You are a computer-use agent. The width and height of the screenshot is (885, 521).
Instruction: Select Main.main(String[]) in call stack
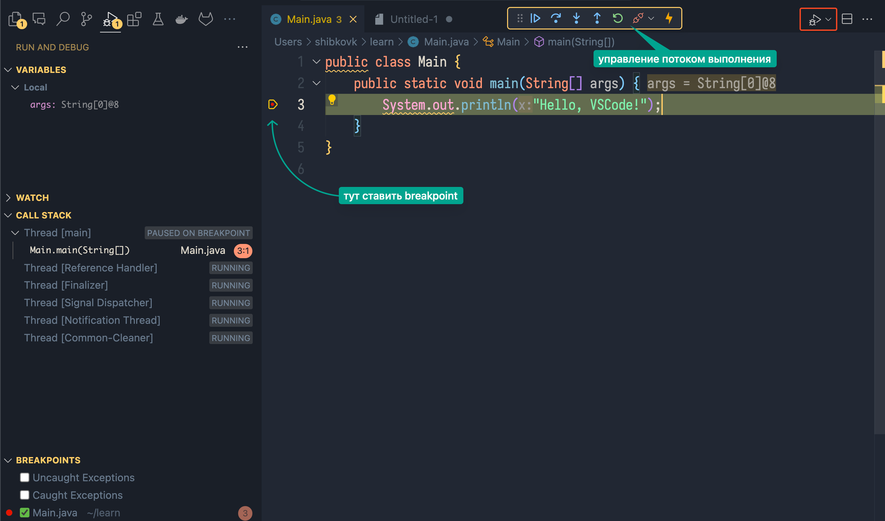(80, 251)
